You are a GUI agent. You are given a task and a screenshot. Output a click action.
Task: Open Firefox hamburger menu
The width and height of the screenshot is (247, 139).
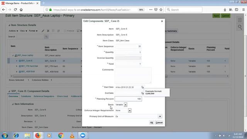coord(244,10)
